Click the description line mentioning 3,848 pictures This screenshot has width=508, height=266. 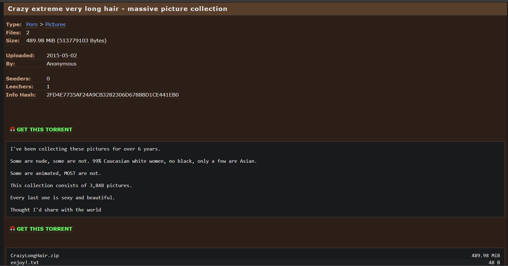(x=71, y=185)
